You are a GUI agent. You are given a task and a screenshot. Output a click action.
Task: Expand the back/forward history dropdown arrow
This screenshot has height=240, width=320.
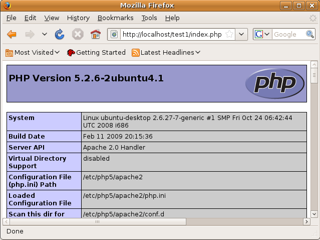click(45, 34)
